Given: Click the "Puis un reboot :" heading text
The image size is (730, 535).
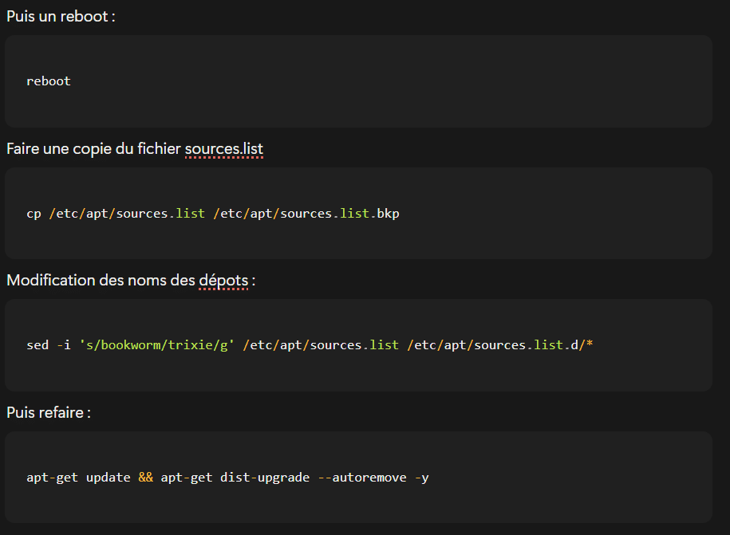Looking at the screenshot, I should pos(61,17).
